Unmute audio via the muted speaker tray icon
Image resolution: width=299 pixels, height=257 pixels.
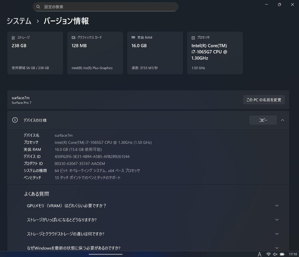275,254
